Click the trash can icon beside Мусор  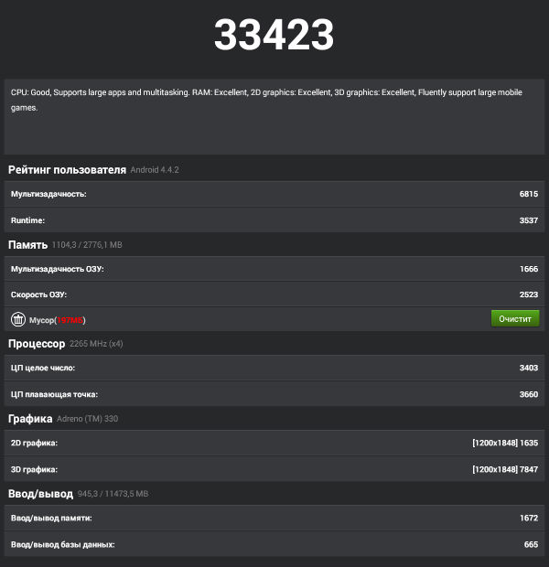[x=18, y=319]
